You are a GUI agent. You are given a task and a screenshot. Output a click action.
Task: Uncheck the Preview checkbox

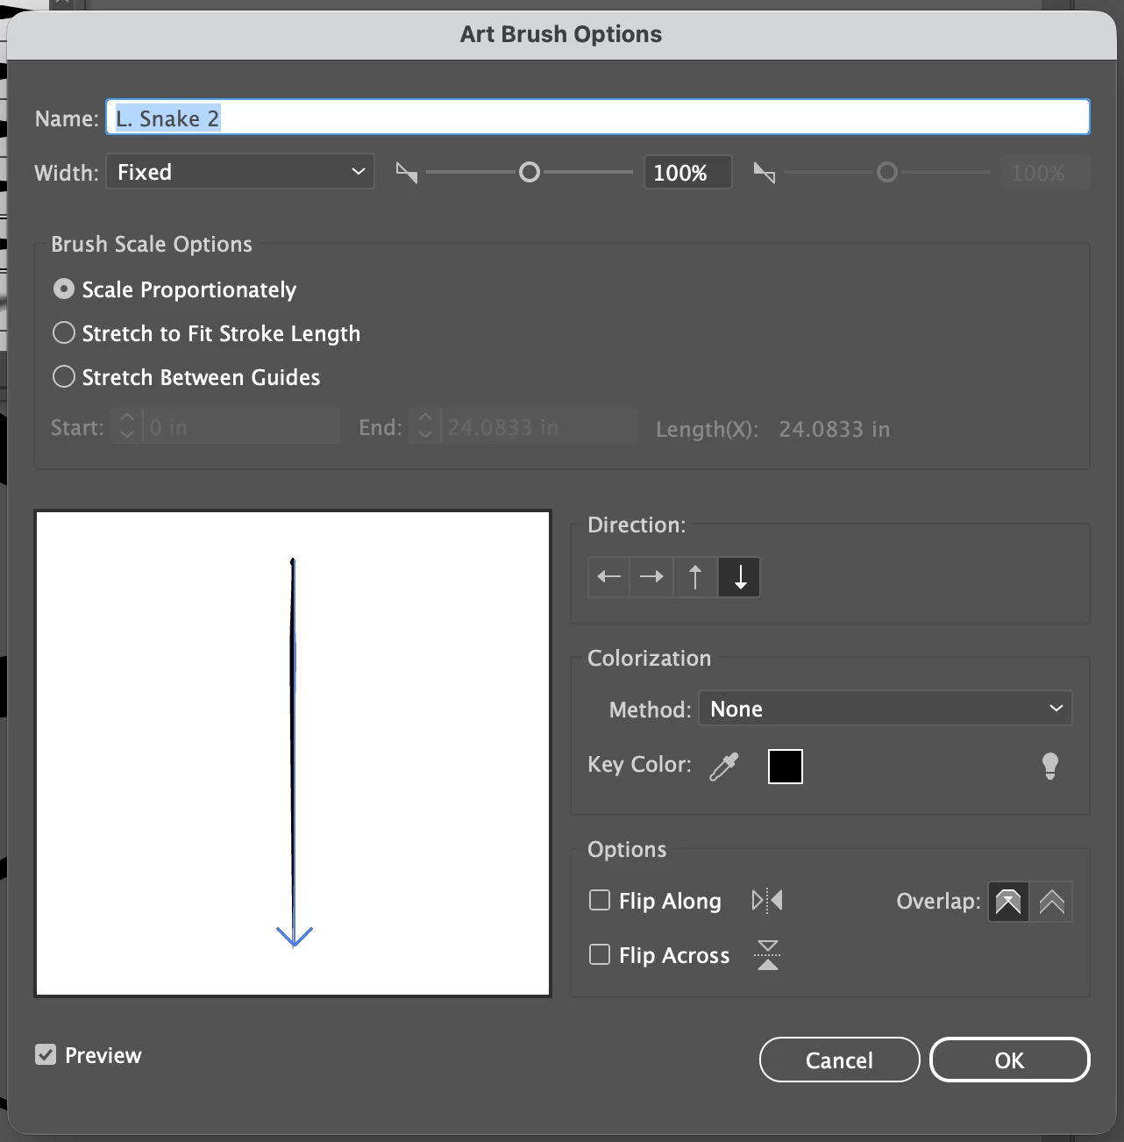tap(46, 1054)
